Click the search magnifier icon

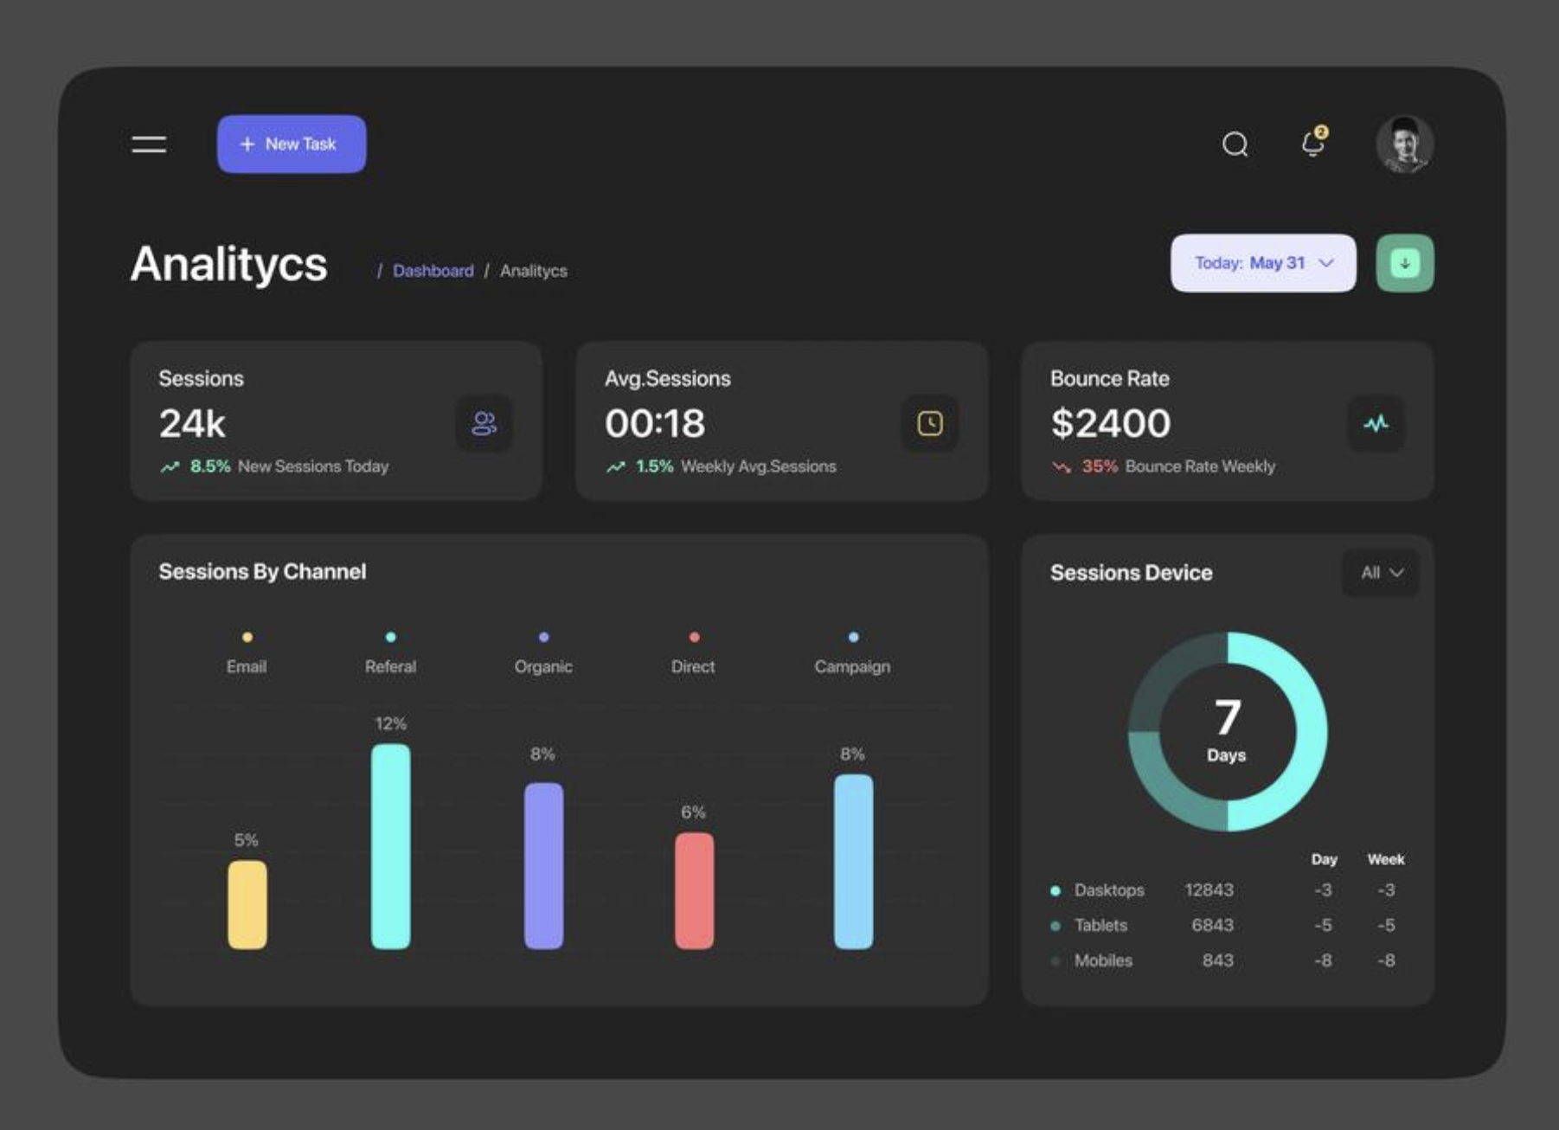(1235, 144)
